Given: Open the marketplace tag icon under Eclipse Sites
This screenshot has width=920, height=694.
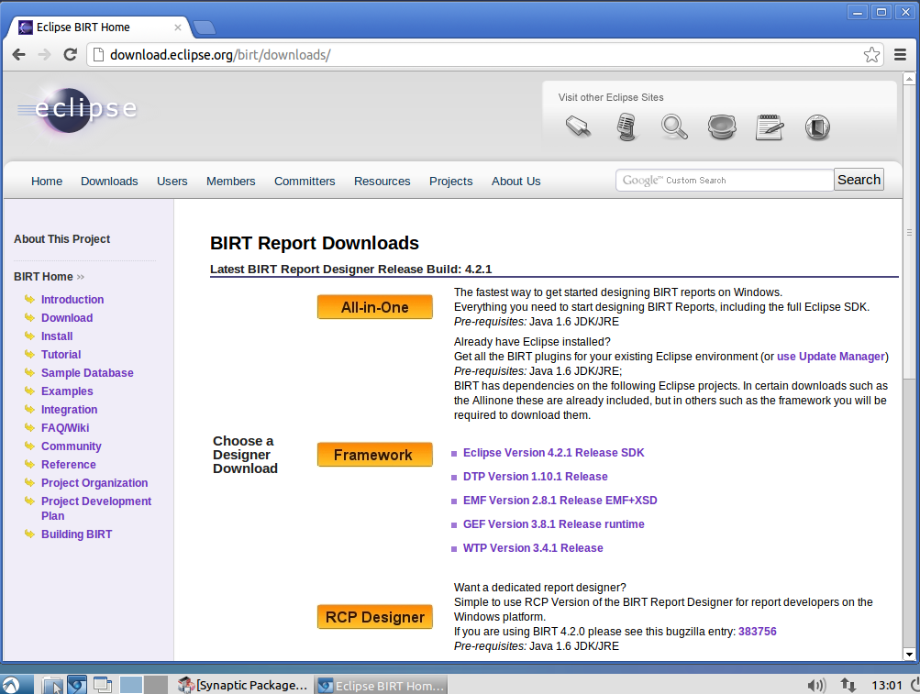Looking at the screenshot, I should [578, 127].
